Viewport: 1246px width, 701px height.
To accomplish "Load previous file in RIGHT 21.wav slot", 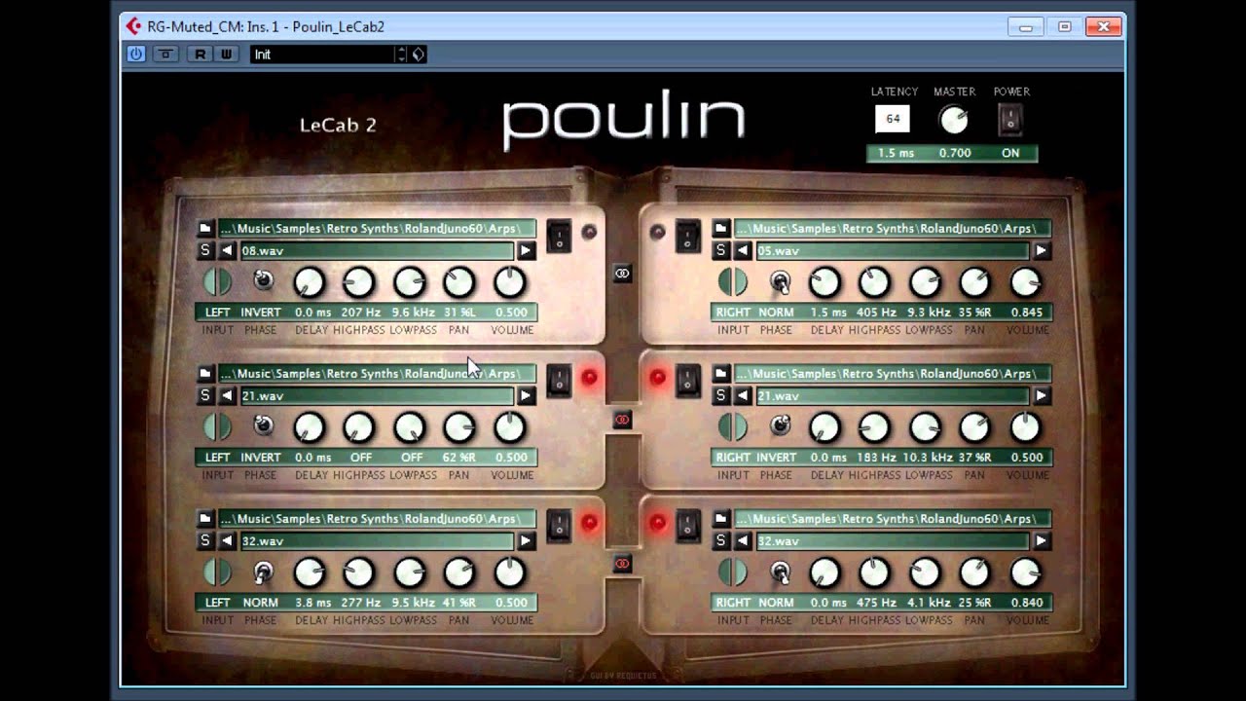I will click(743, 396).
